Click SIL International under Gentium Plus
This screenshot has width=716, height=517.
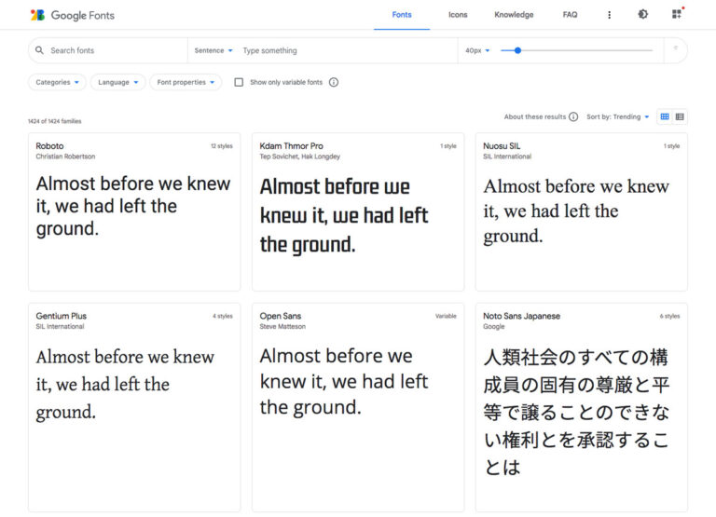pos(60,327)
